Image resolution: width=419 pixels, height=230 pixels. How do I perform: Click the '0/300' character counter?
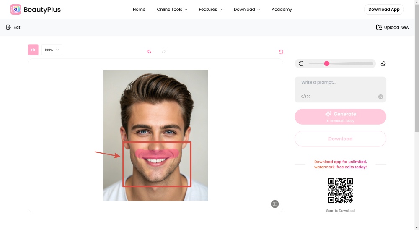pyautogui.click(x=306, y=97)
